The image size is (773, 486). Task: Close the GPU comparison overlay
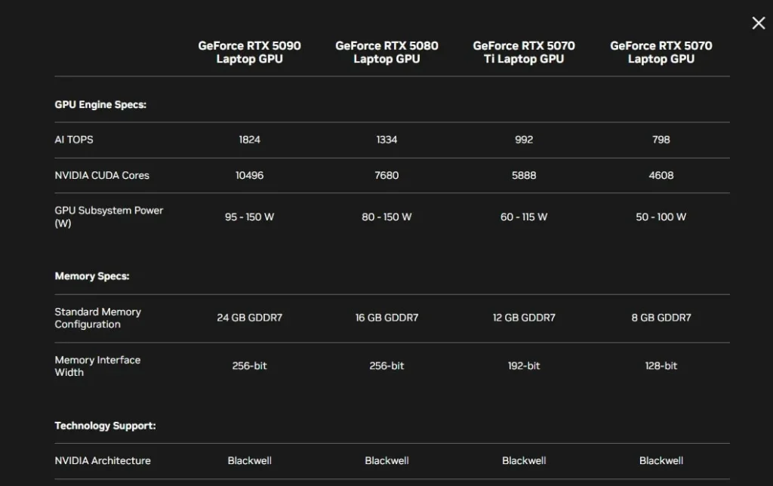click(x=759, y=23)
